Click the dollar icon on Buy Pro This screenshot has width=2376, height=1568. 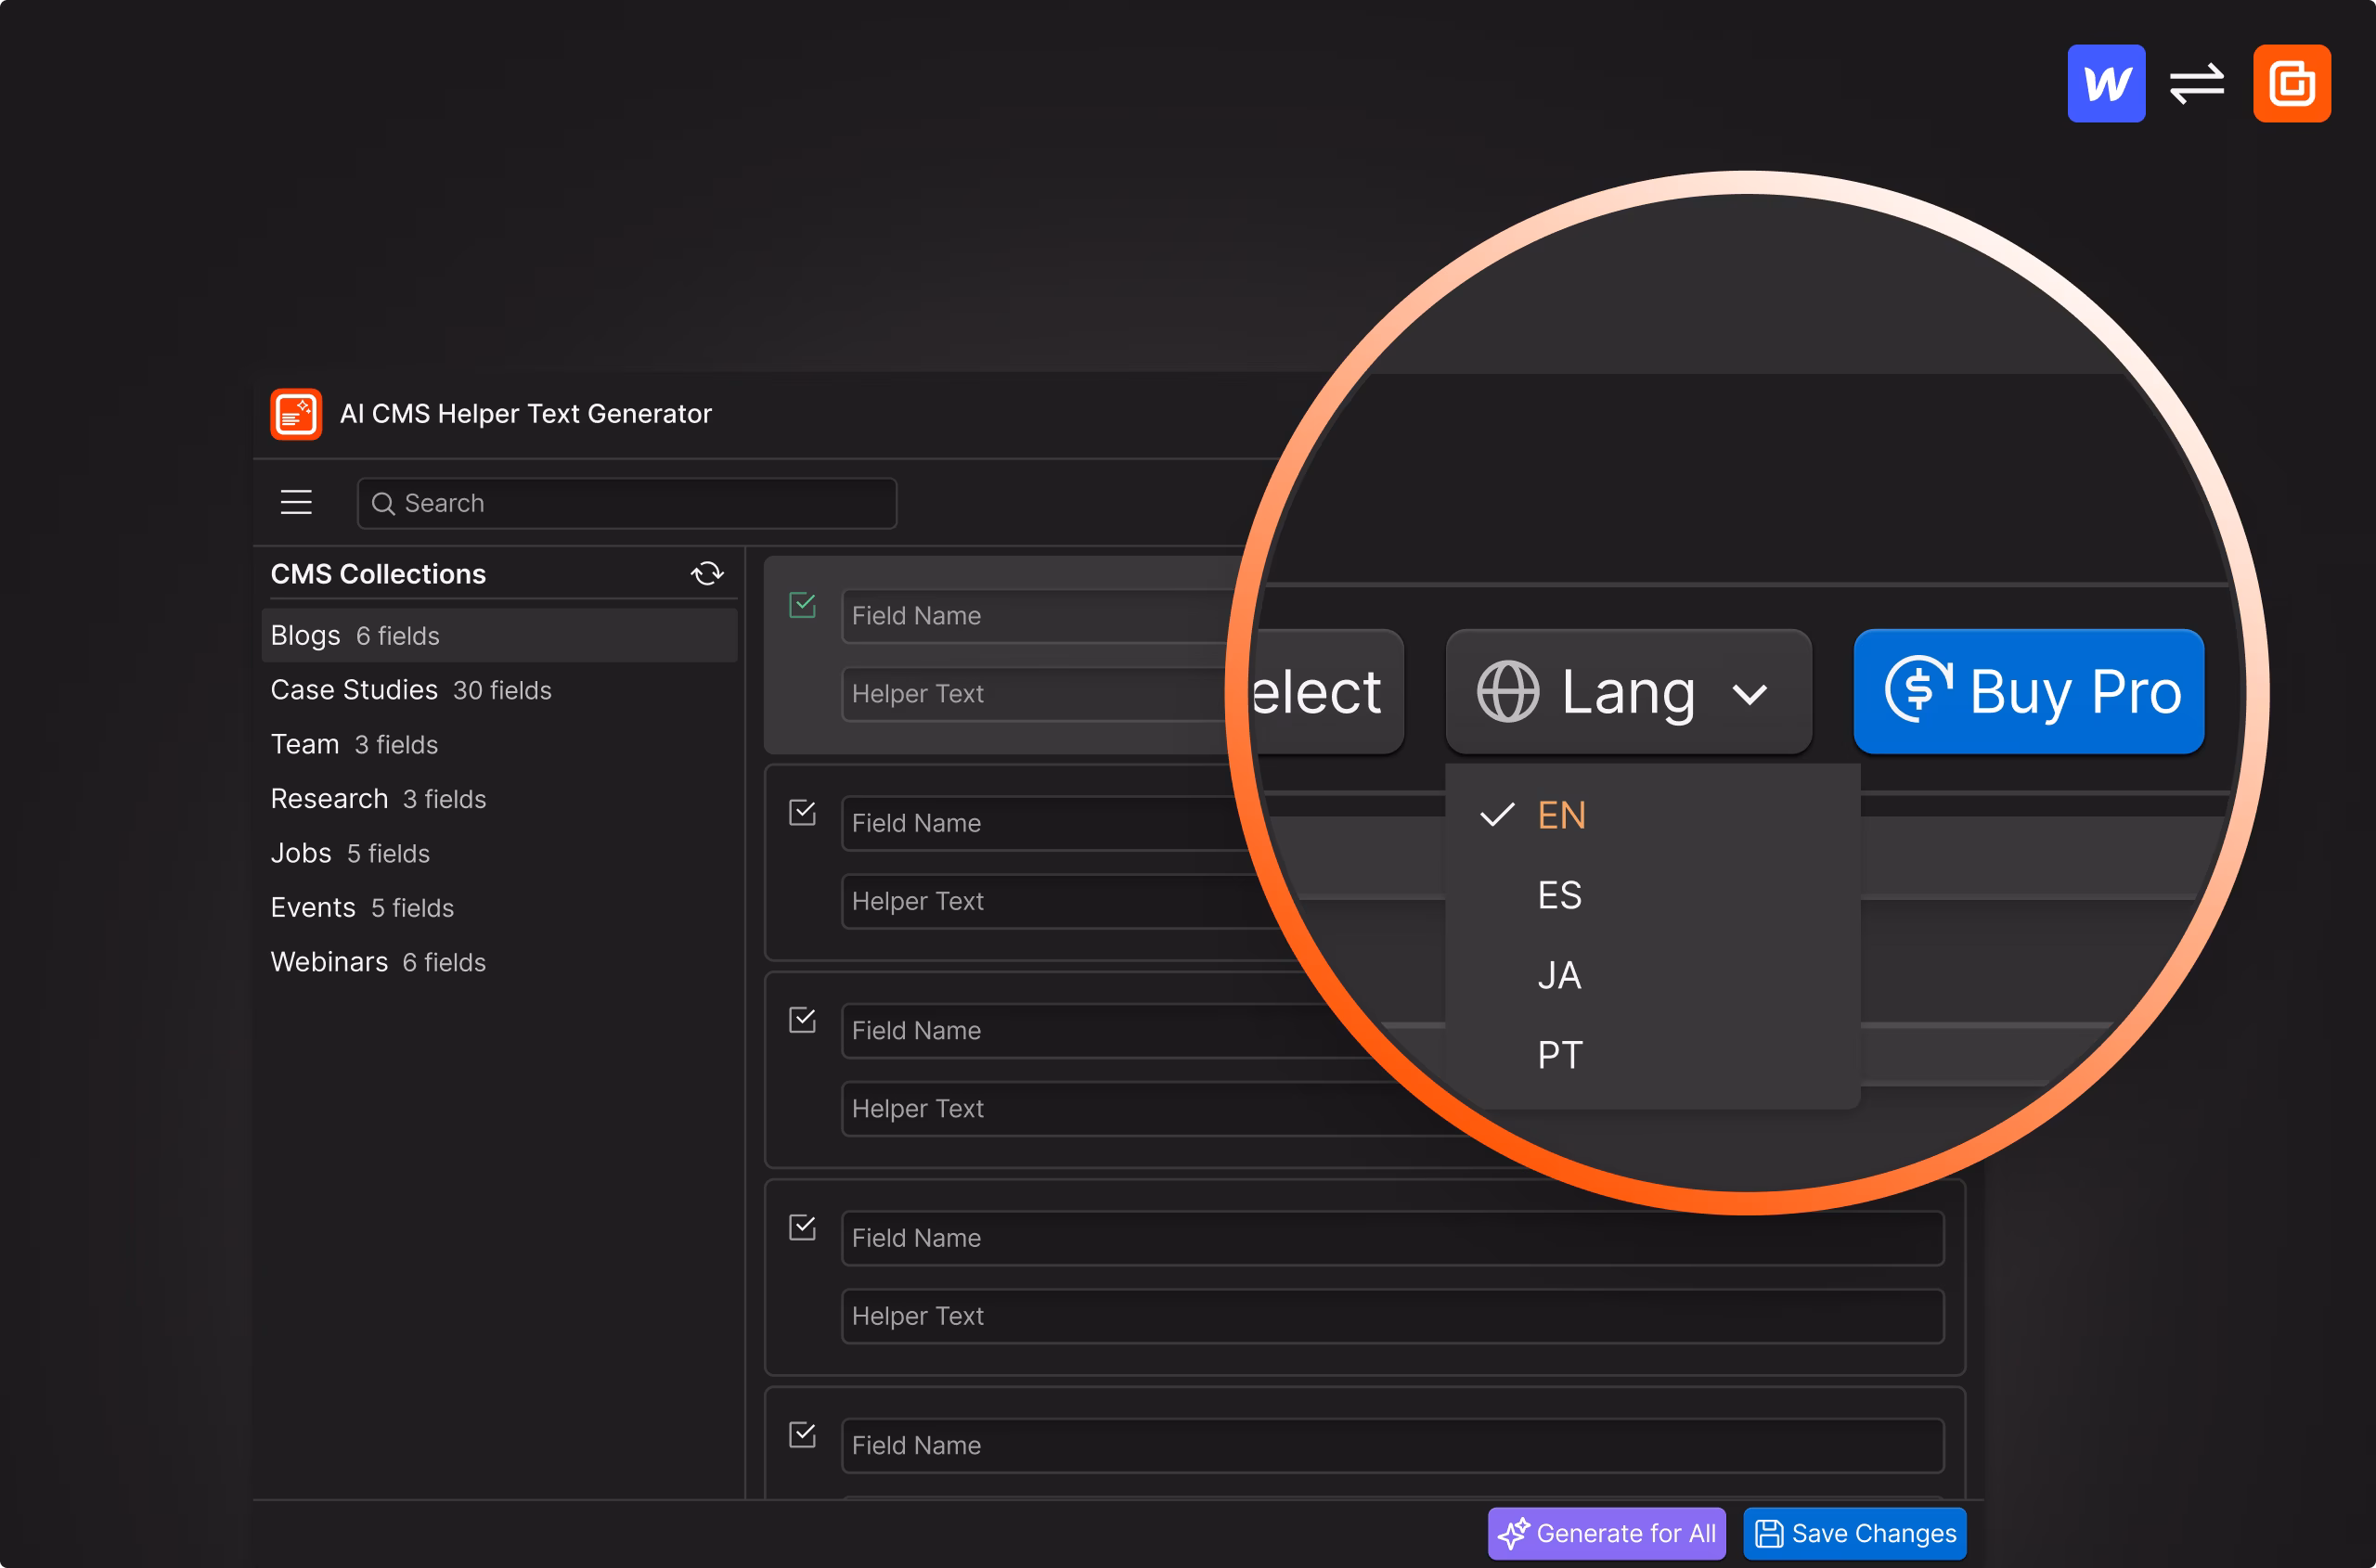pyautogui.click(x=1918, y=688)
